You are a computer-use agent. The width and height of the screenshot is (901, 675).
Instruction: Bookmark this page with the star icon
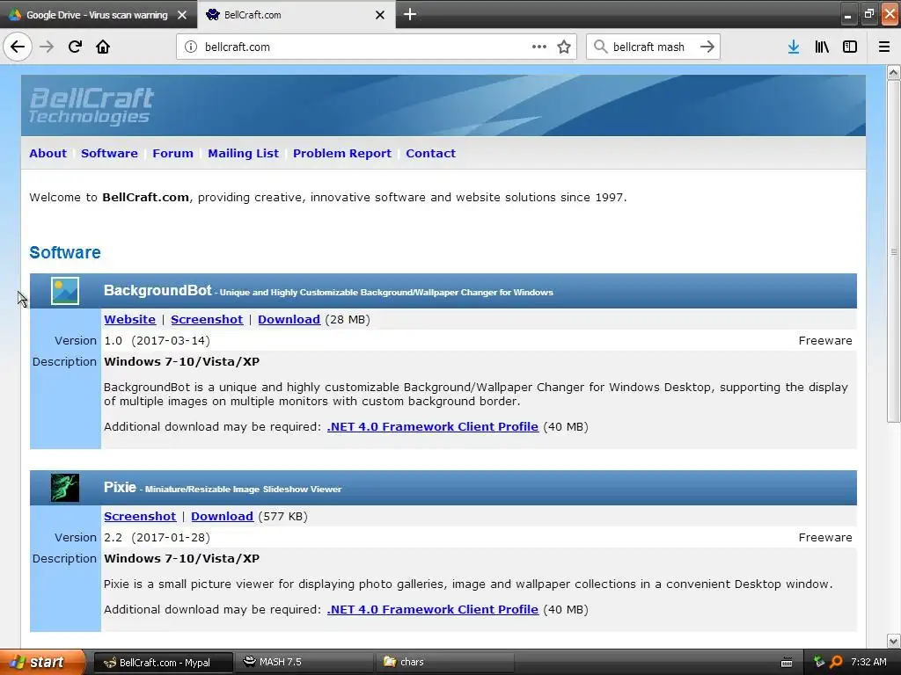[x=564, y=47]
